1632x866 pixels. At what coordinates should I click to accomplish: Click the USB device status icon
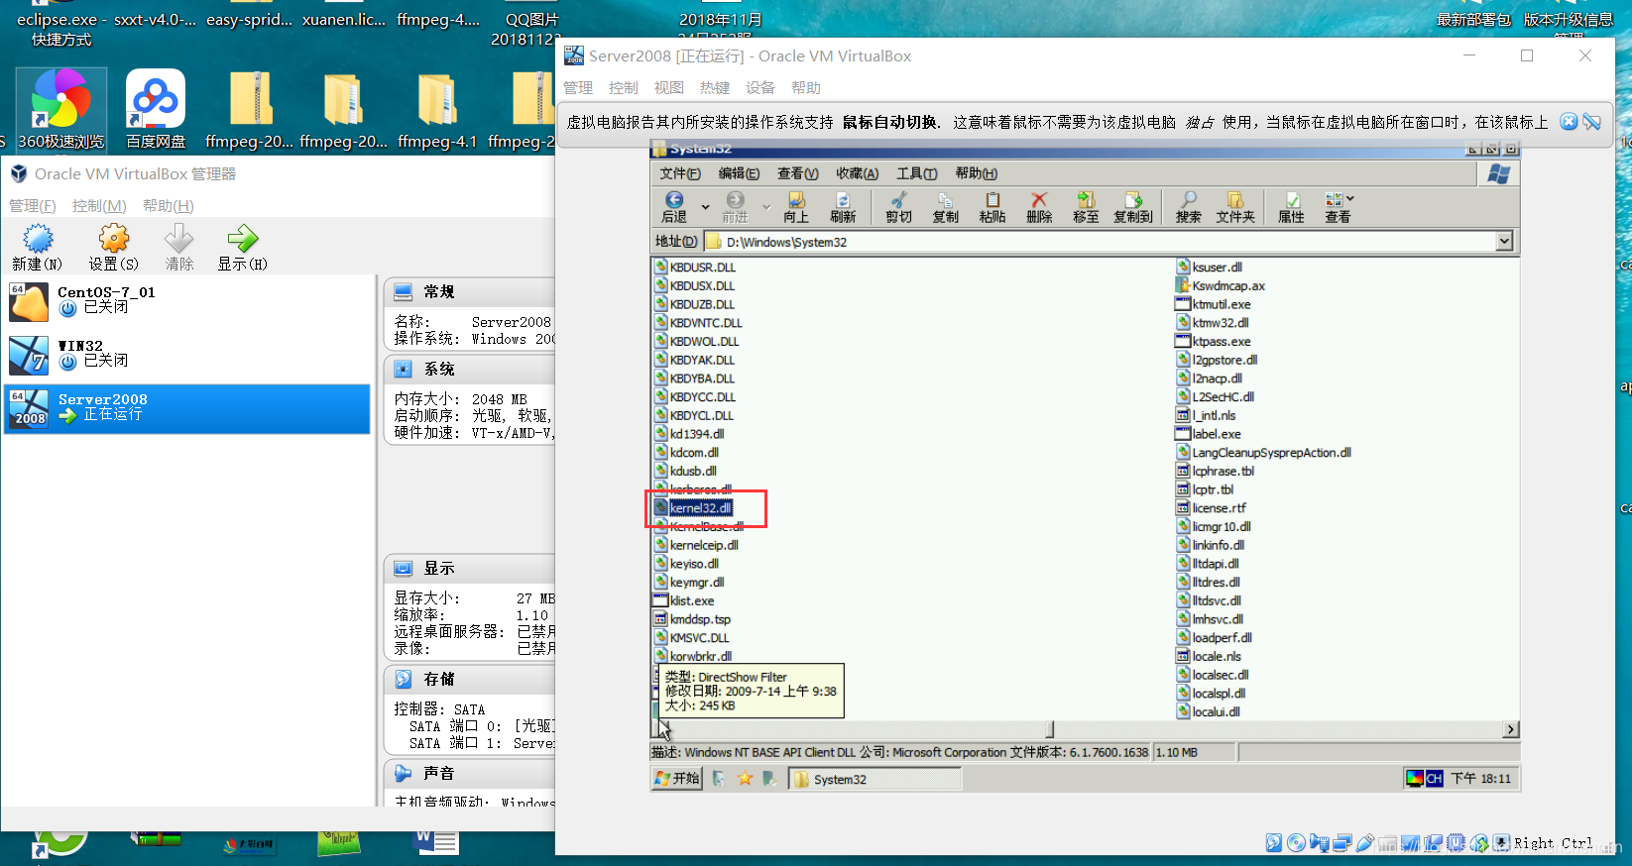pyautogui.click(x=1365, y=843)
